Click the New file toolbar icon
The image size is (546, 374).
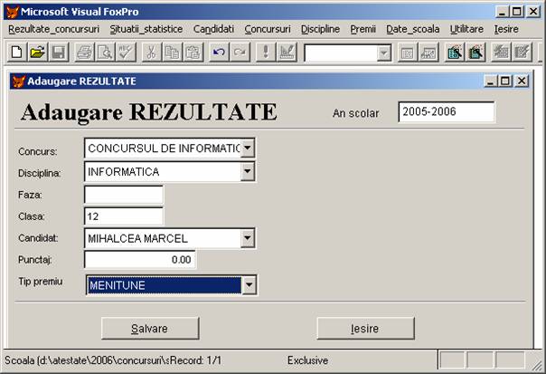pyautogui.click(x=17, y=53)
